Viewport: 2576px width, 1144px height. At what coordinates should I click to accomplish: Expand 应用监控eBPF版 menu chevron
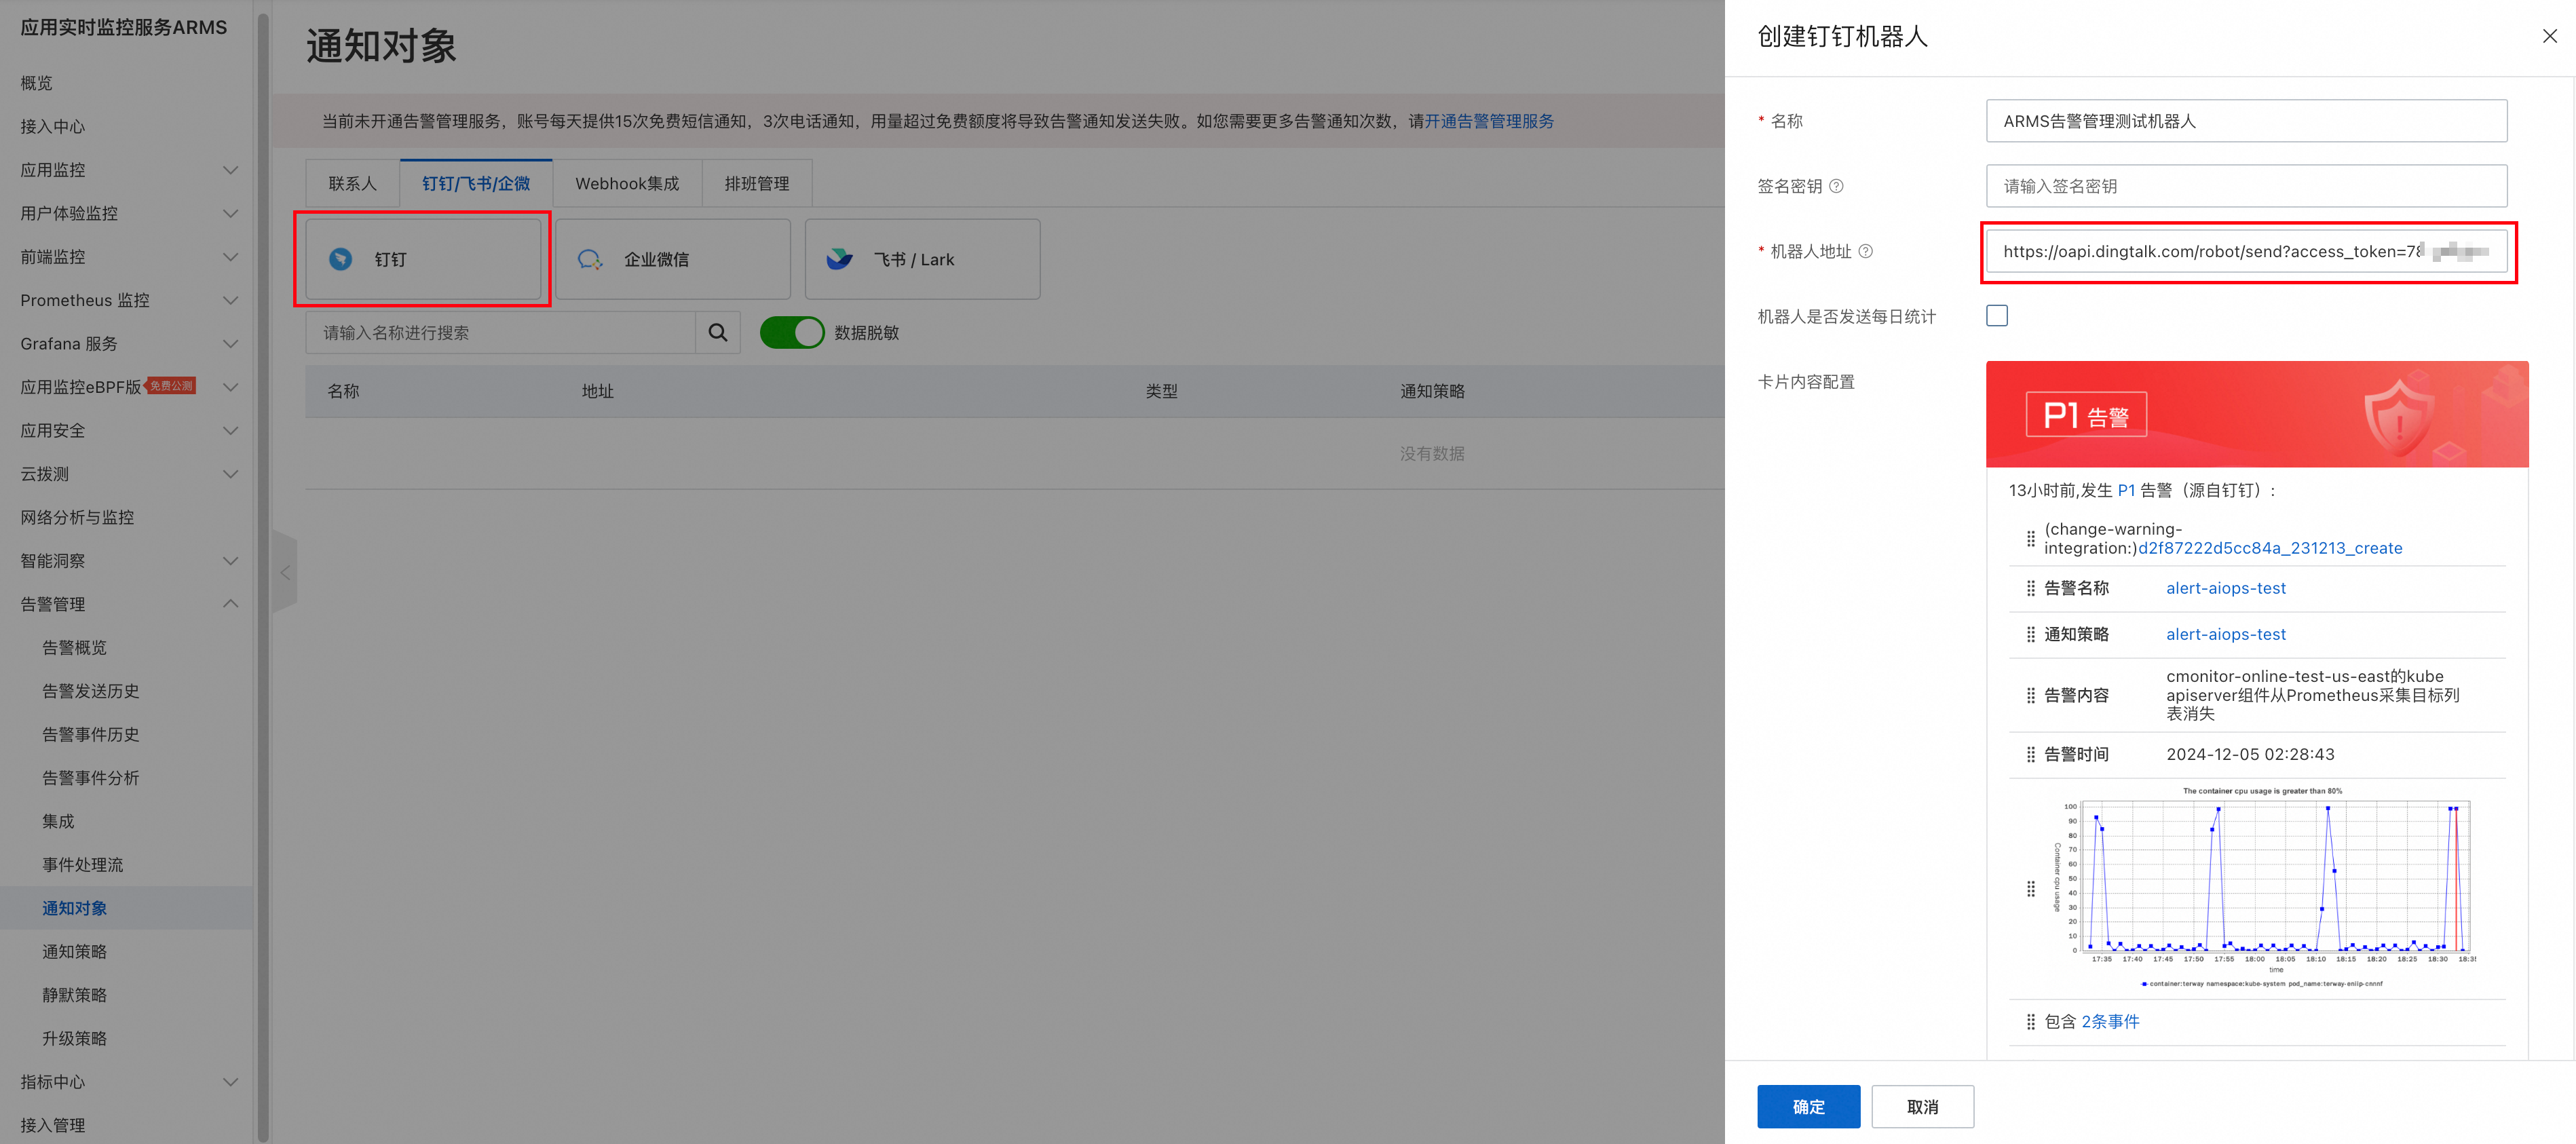tap(230, 387)
